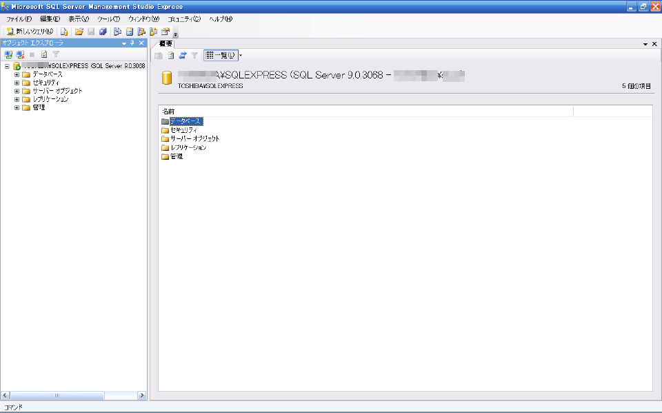Image resolution: width=662 pixels, height=413 pixels.
Task: Click the Synchronize arrows icon in summary toolbar
Action: tap(182, 55)
